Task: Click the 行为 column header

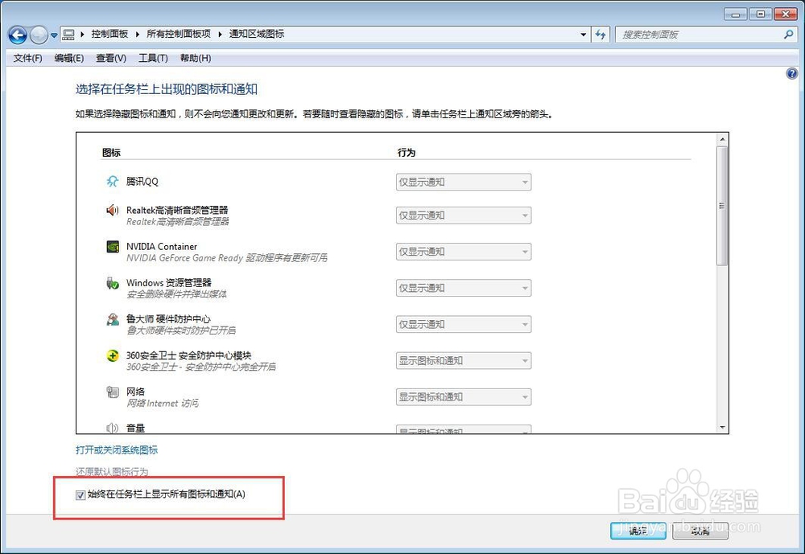Action: [x=406, y=152]
